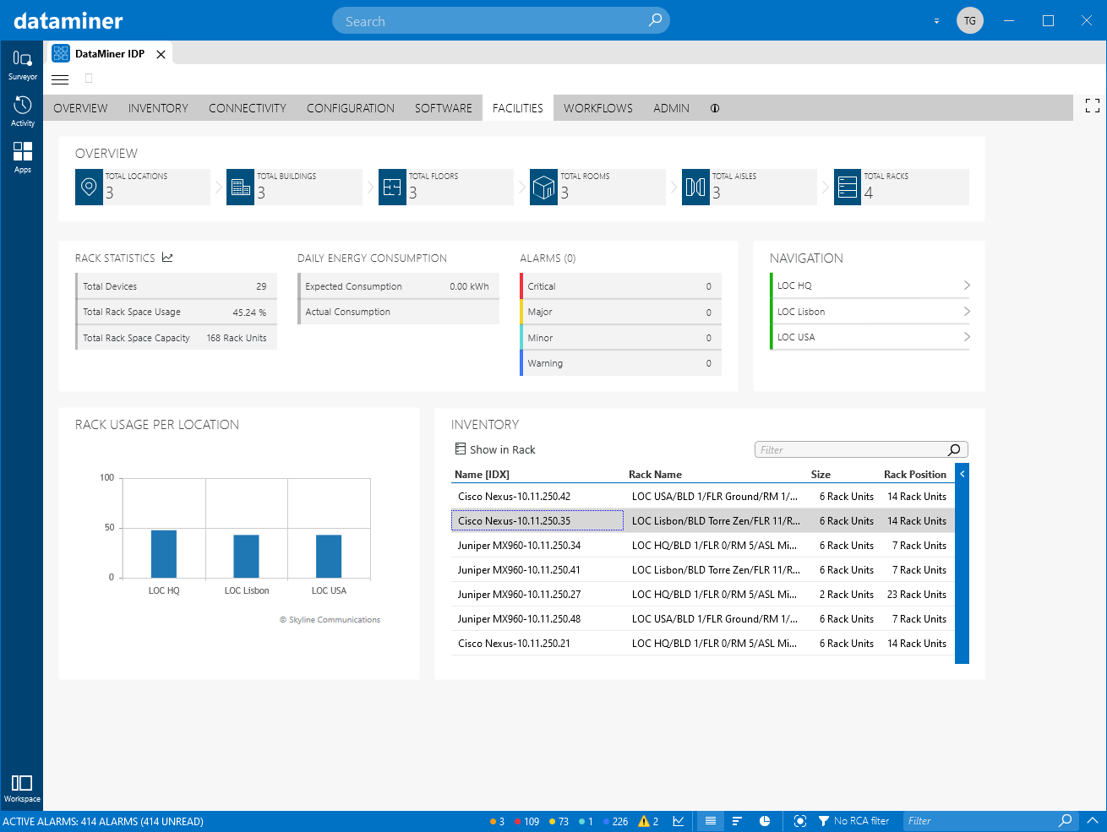
Task: Click the Critical alarms row
Action: coord(620,286)
